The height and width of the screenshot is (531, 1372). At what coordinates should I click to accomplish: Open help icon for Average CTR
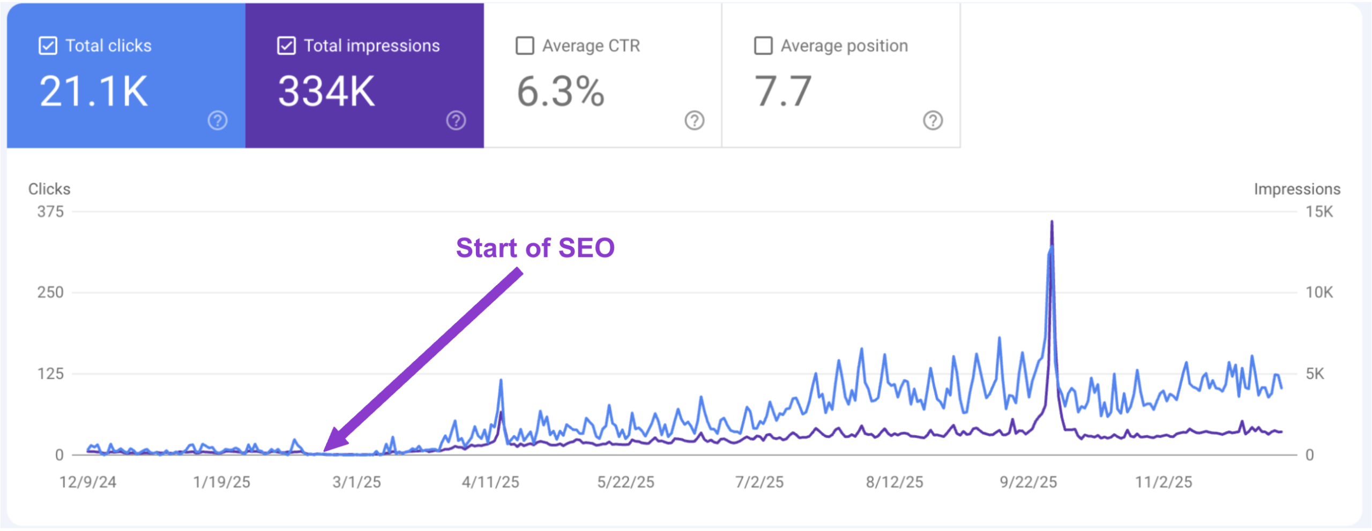(695, 120)
